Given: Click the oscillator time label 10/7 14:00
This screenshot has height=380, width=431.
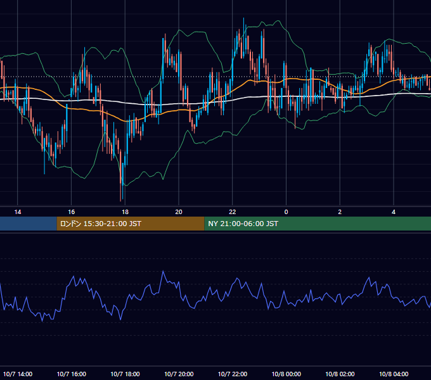Looking at the screenshot, I should [x=18, y=374].
